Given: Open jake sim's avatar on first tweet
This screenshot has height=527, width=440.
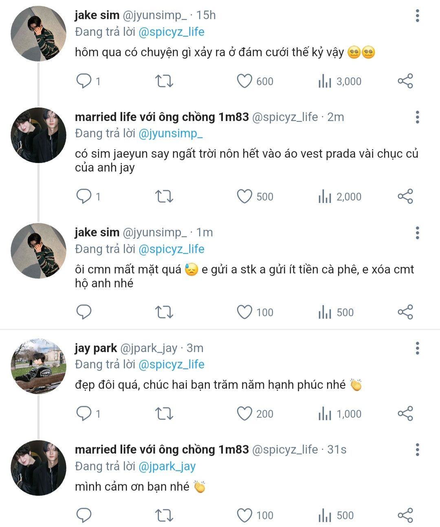Looking at the screenshot, I should coord(38,33).
